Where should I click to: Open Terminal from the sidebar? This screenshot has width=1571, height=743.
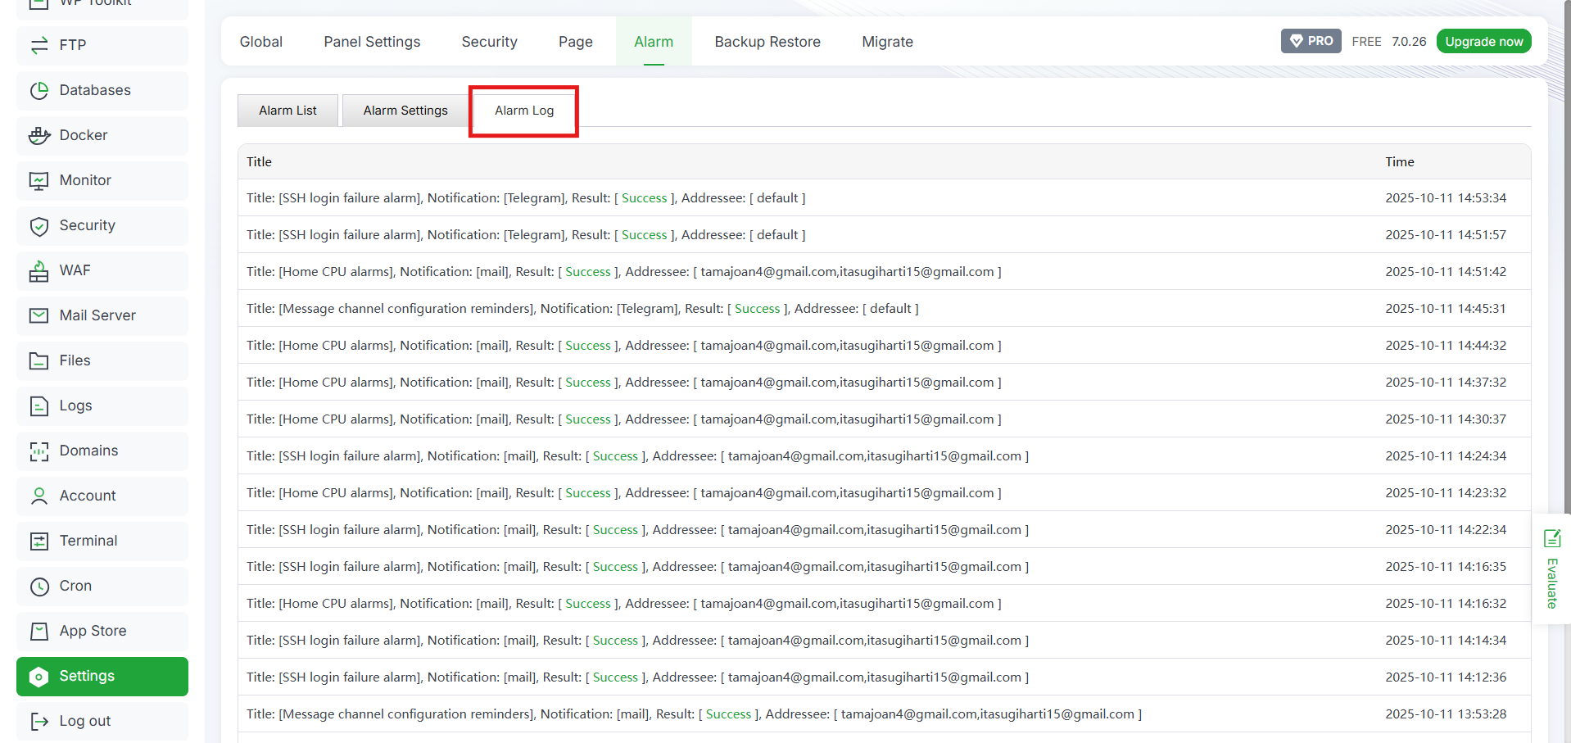coord(102,541)
